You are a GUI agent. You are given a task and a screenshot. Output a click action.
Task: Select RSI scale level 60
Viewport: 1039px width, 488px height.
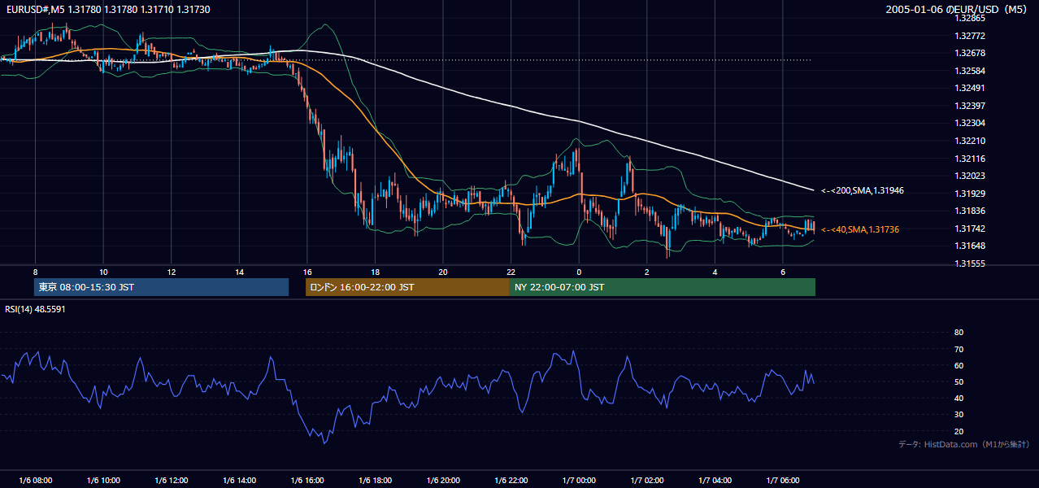point(959,365)
